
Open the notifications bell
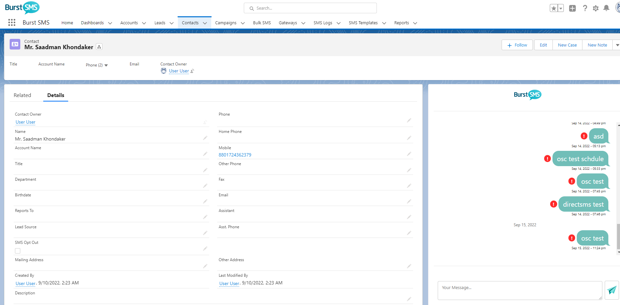606,8
